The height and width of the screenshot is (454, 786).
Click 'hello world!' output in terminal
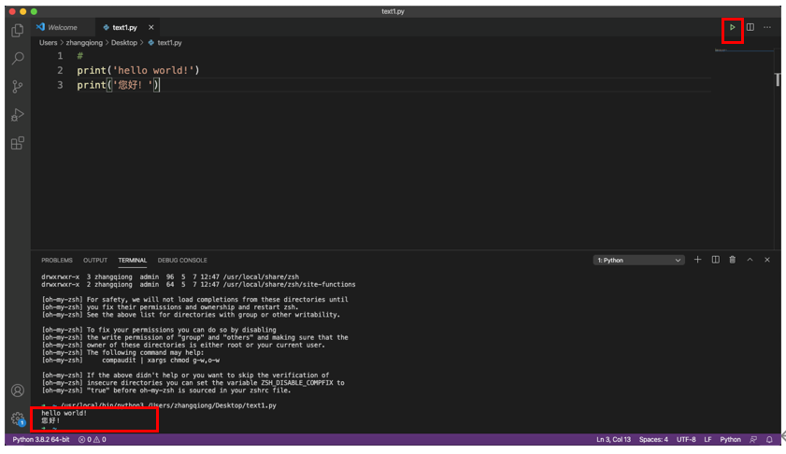[x=64, y=413]
